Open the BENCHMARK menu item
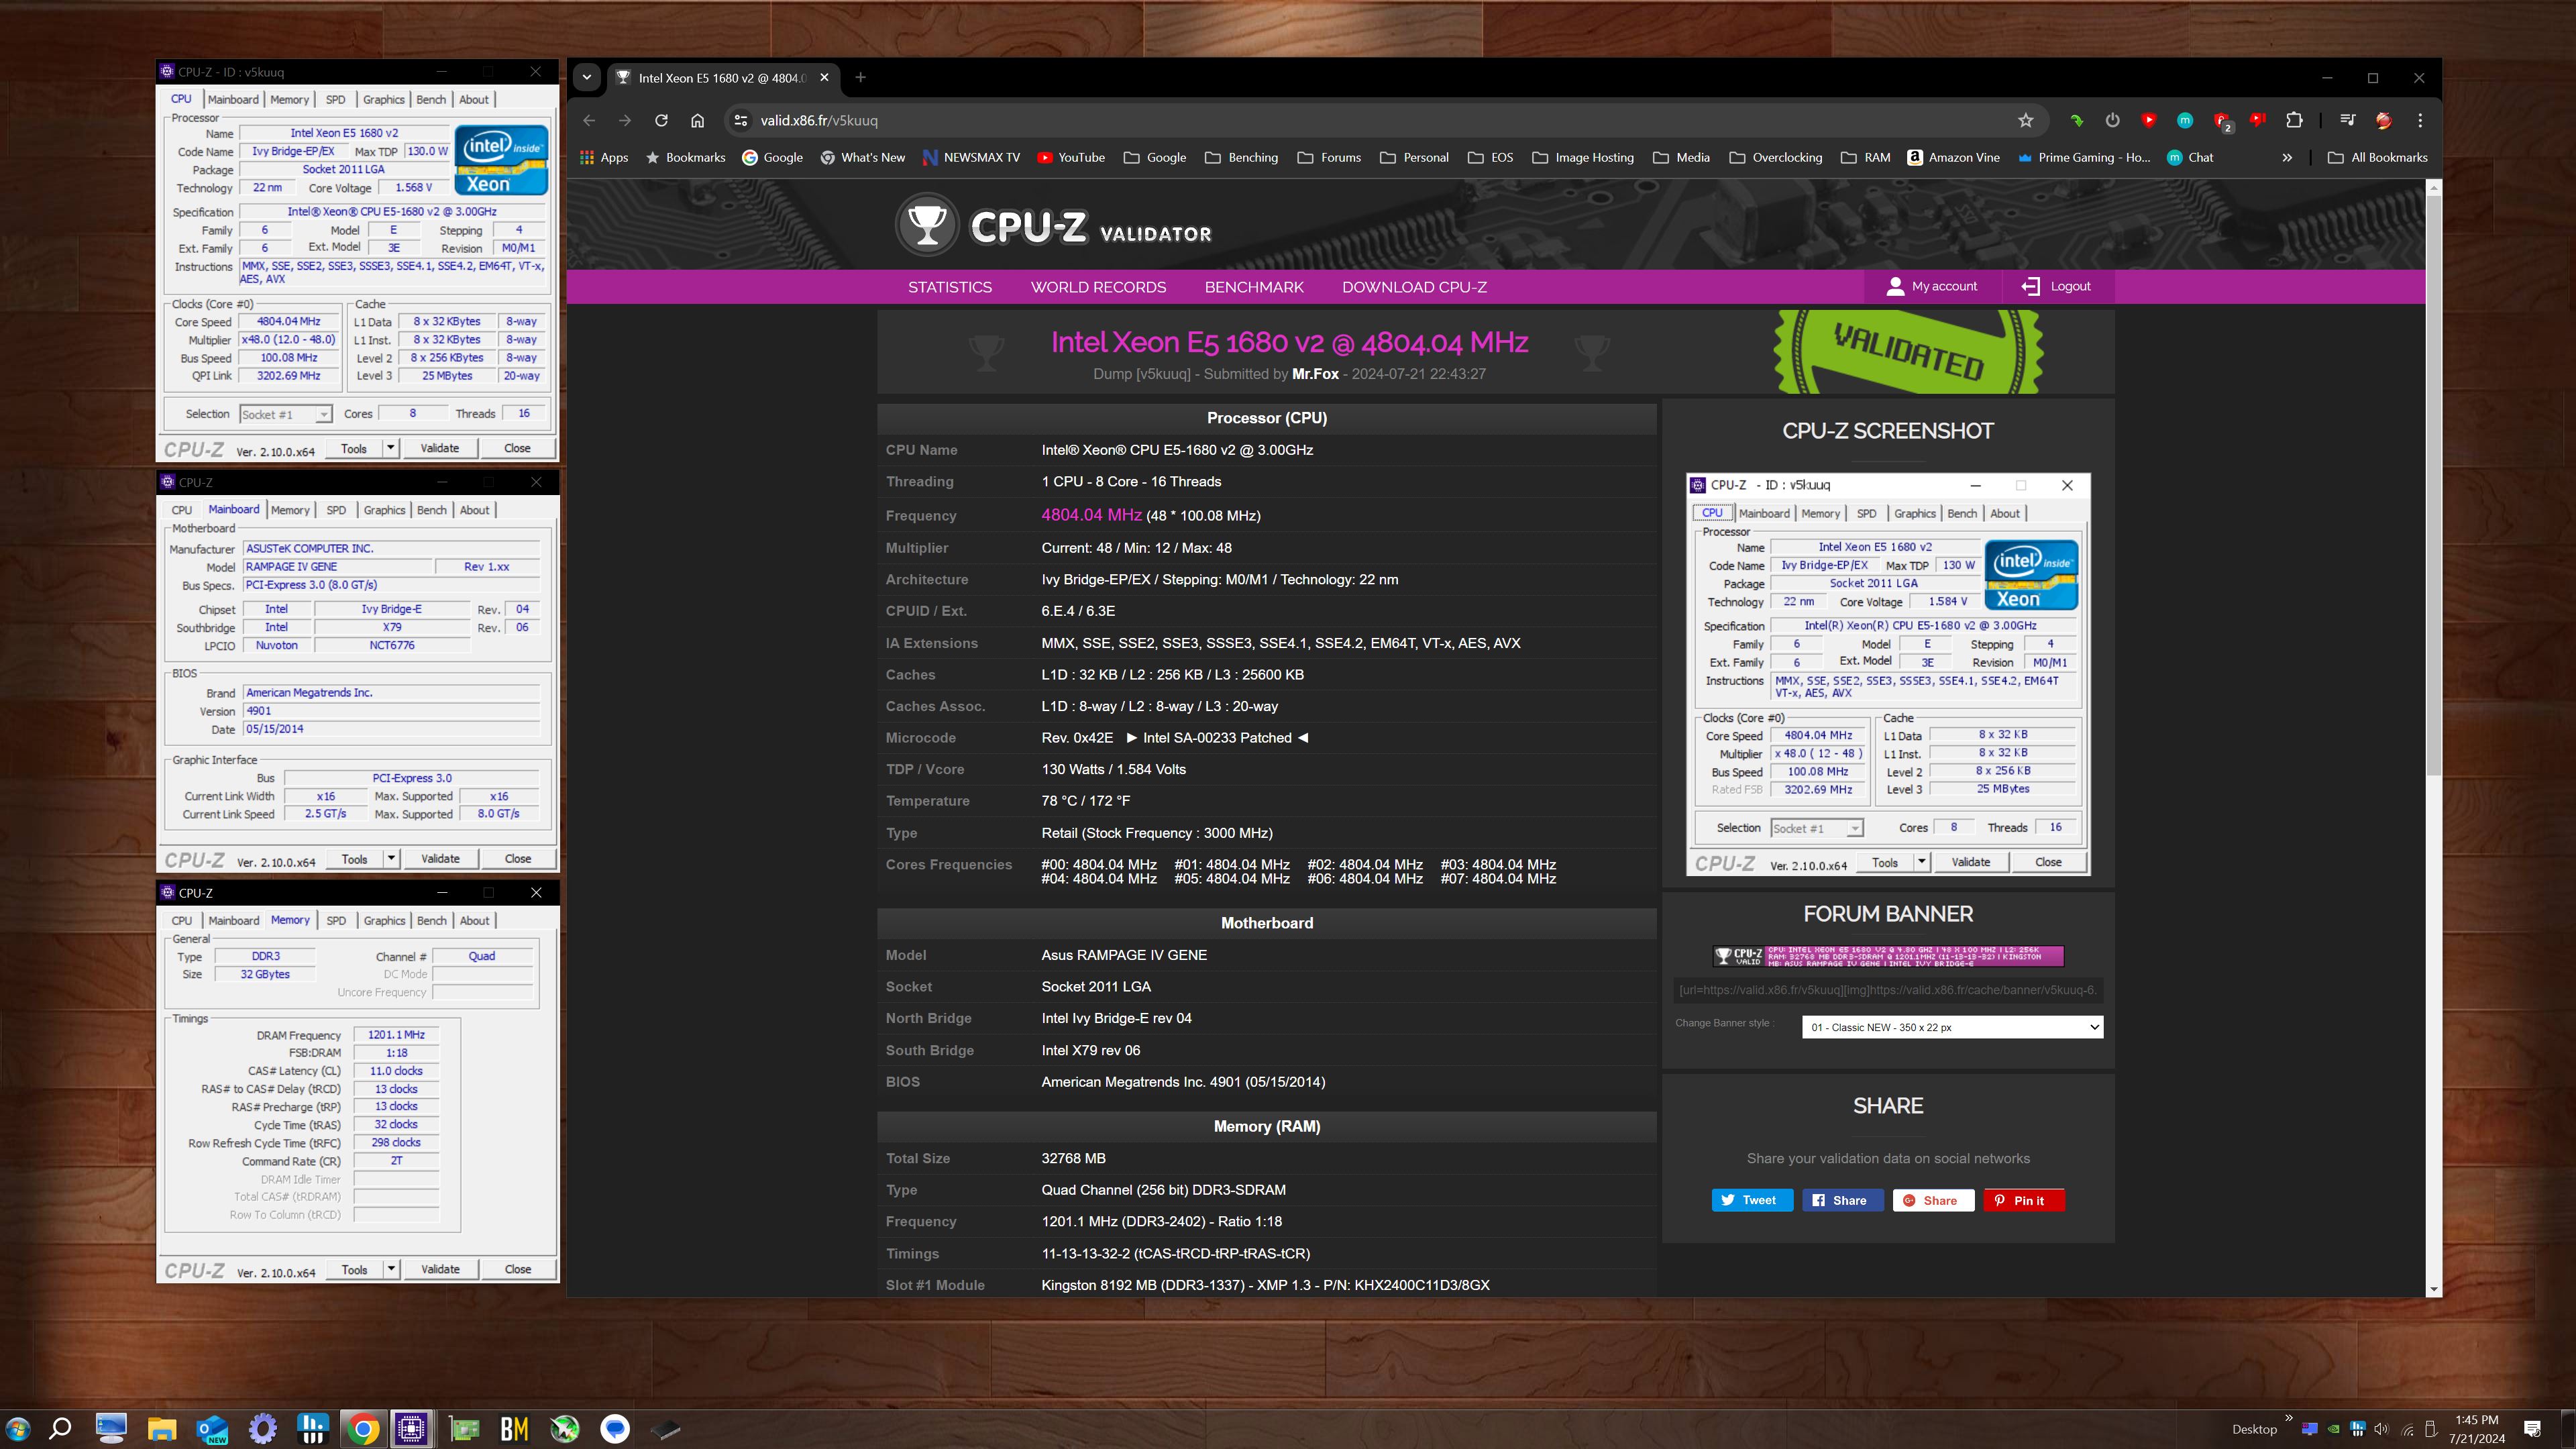 1254,287
